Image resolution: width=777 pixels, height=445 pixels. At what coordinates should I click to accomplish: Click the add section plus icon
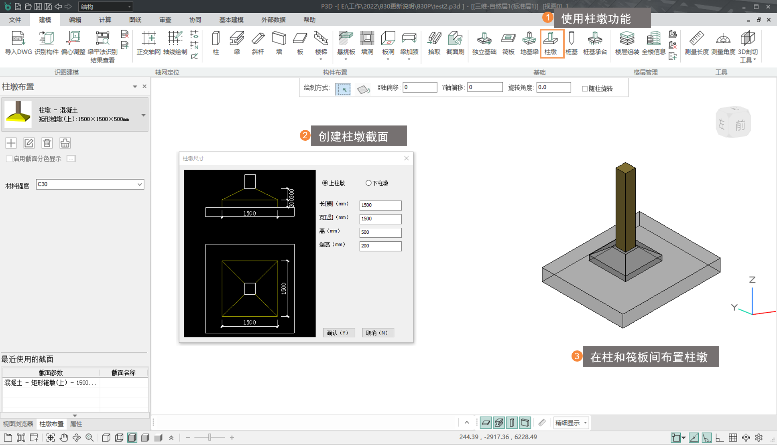tap(11, 143)
